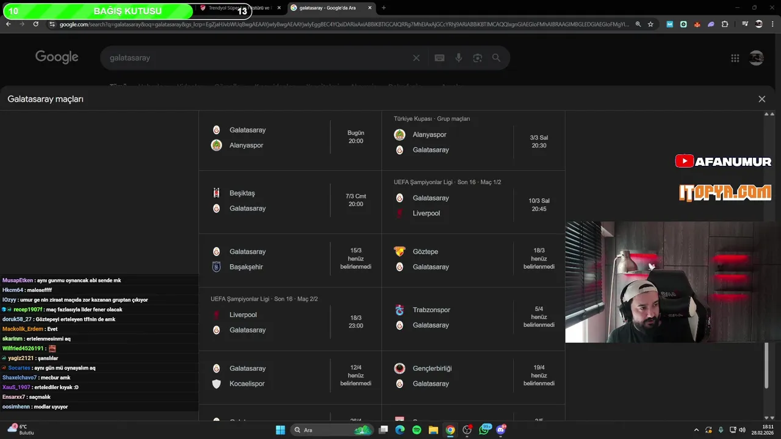Open the weather widget showing 6°C Bulutlu
Viewport: 781px width, 439px height.
pyautogui.click(x=21, y=429)
